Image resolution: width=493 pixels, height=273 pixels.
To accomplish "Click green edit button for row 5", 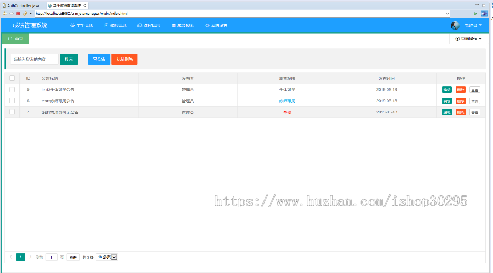I will (x=447, y=90).
